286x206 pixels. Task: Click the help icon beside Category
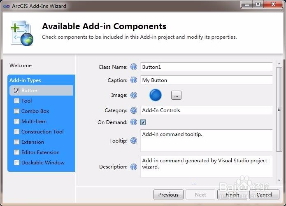[x=134, y=110]
